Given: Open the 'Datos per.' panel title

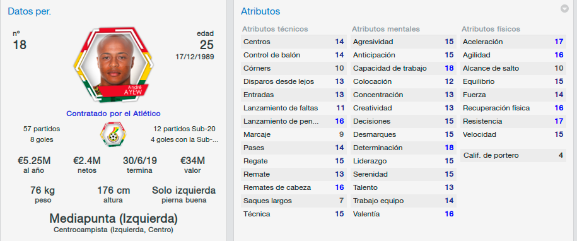Looking at the screenshot, I should pos(30,11).
